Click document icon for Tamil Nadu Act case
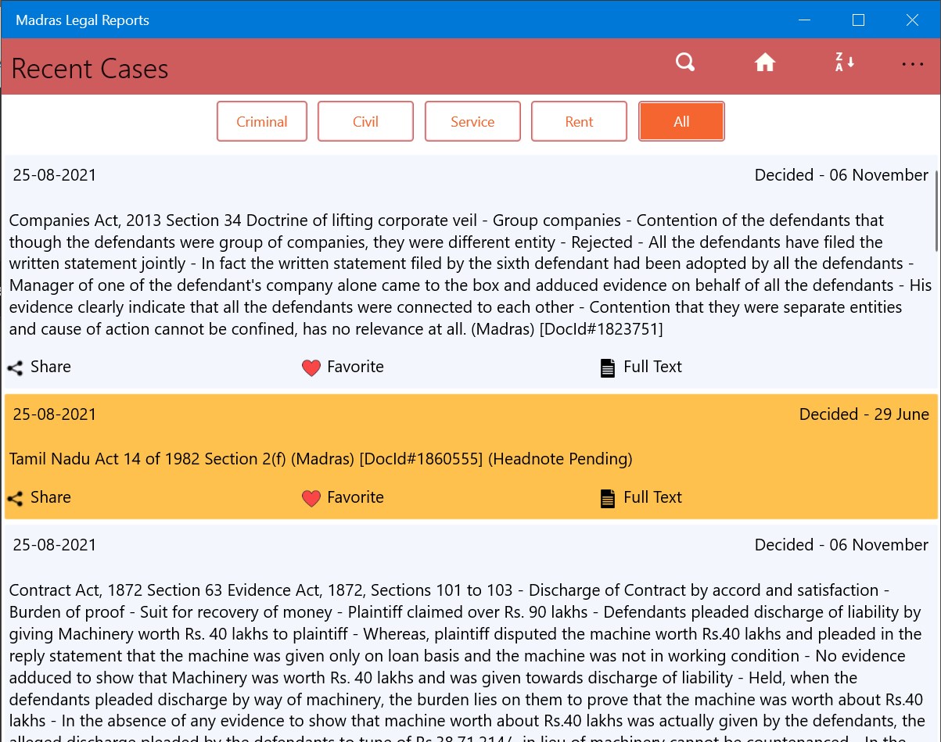The width and height of the screenshot is (941, 742). coord(608,498)
